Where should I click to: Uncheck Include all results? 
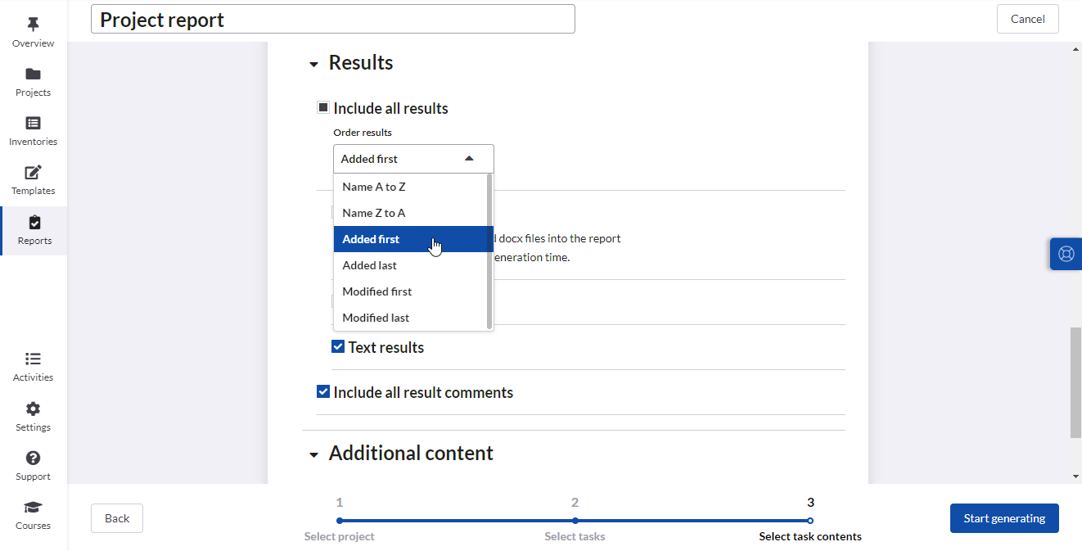point(322,107)
